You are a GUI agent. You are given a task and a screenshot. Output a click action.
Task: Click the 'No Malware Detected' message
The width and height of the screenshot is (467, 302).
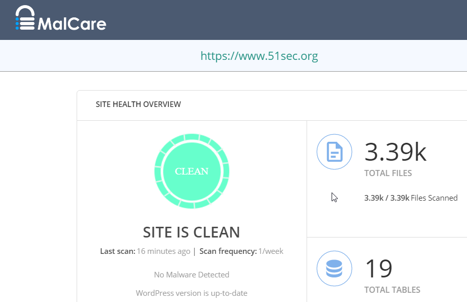(x=192, y=274)
